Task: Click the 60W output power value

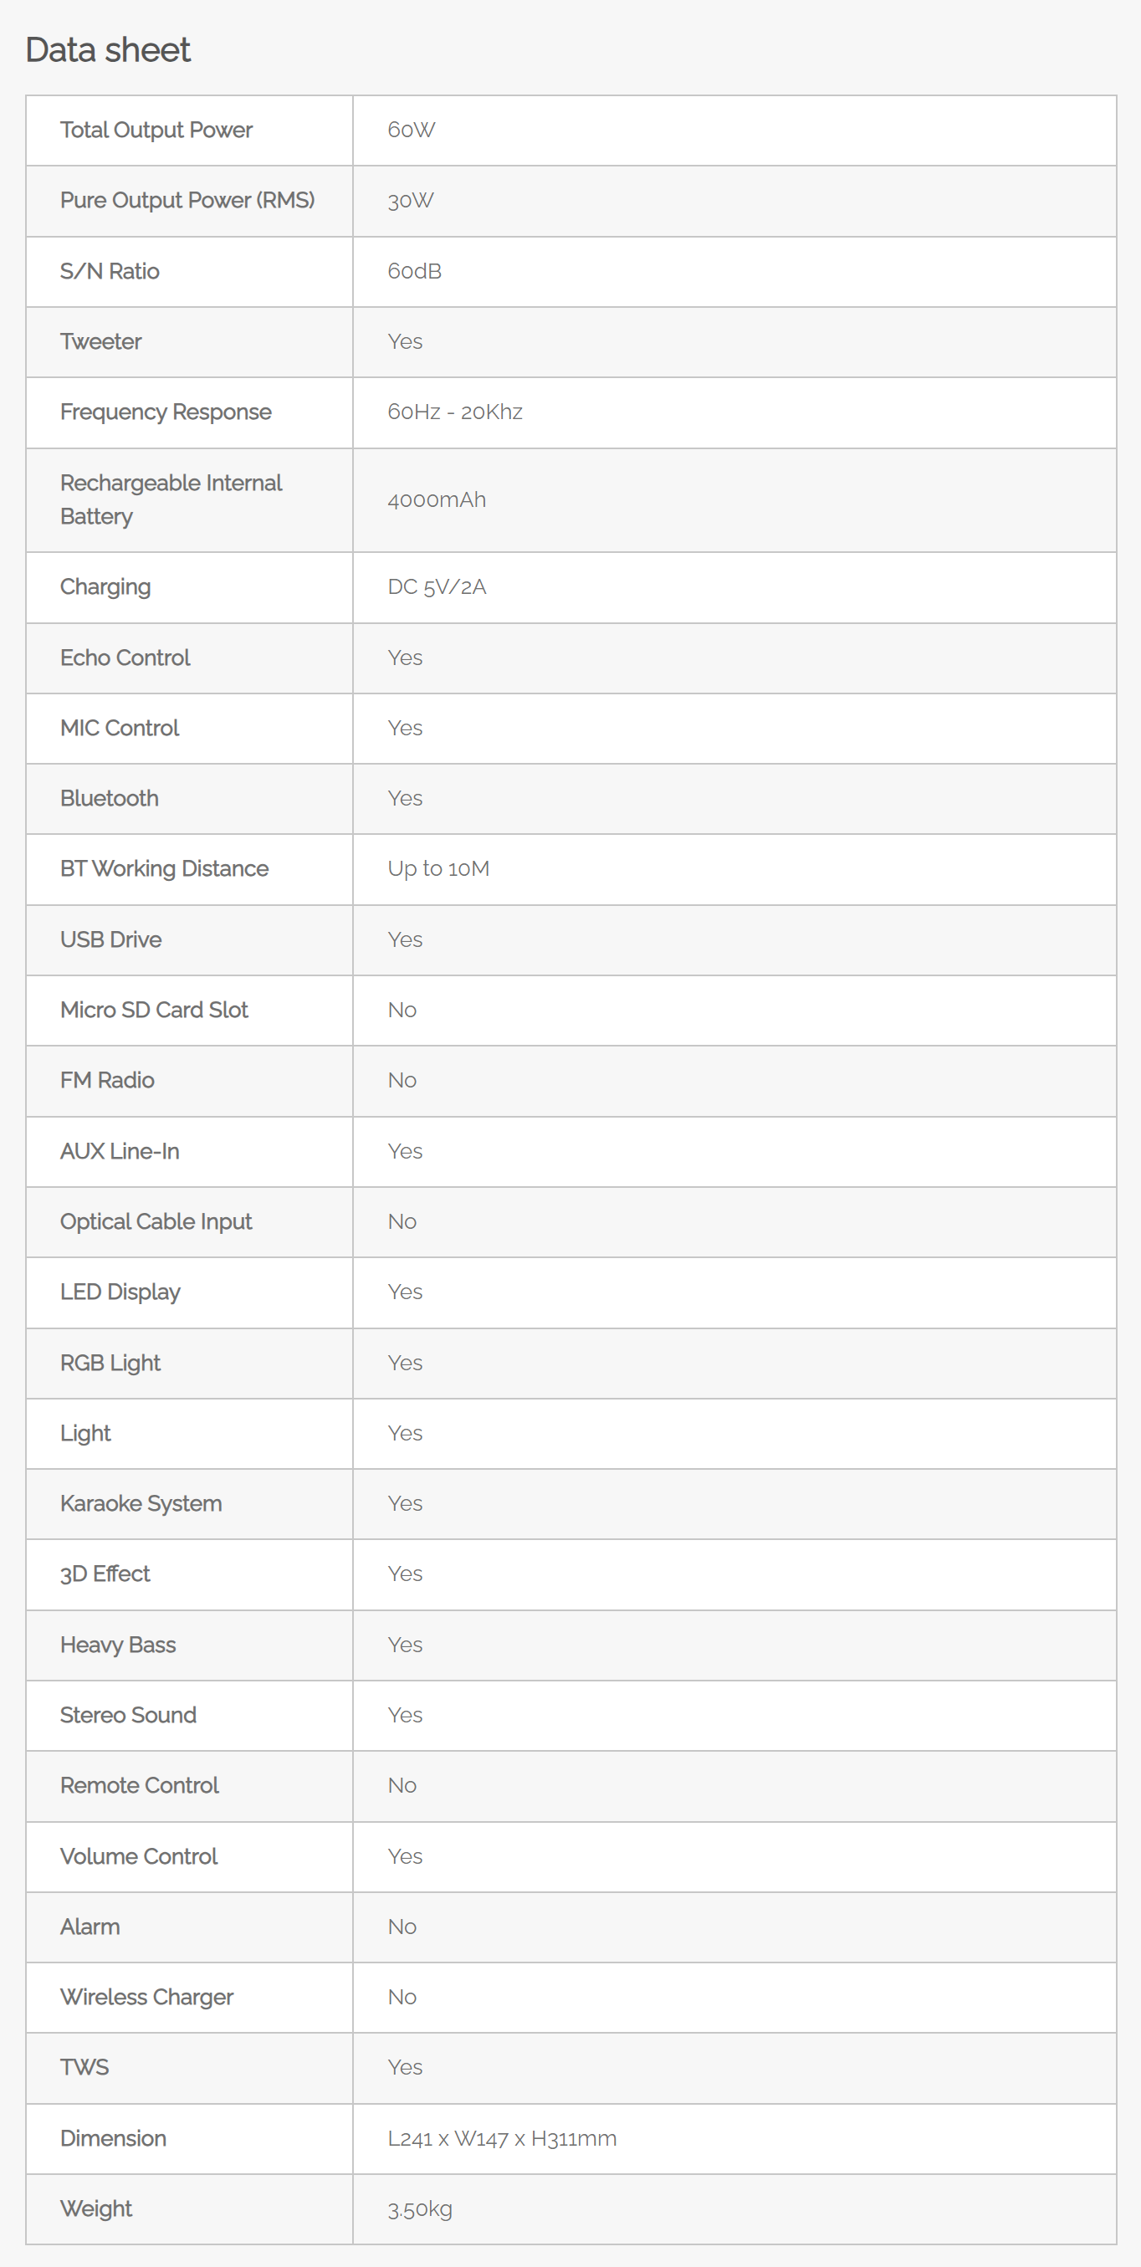Action: pos(411,130)
